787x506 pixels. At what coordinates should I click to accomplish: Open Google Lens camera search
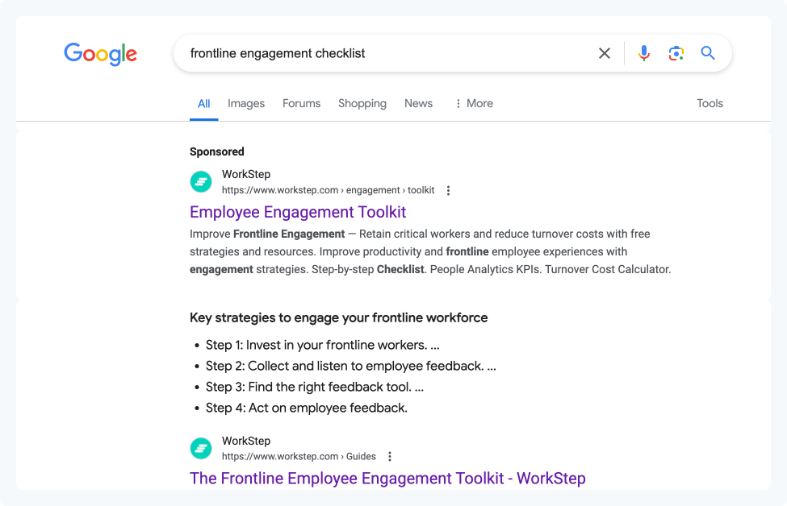click(x=676, y=53)
